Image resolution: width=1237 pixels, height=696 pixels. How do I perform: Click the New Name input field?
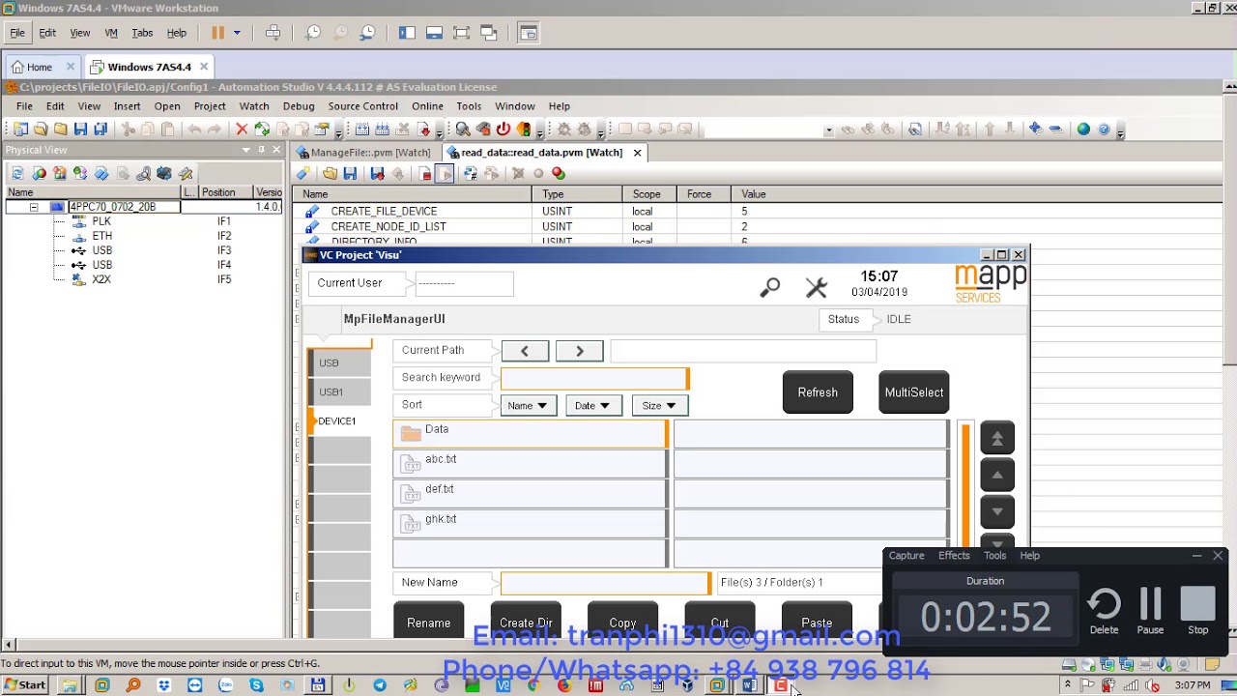point(605,583)
